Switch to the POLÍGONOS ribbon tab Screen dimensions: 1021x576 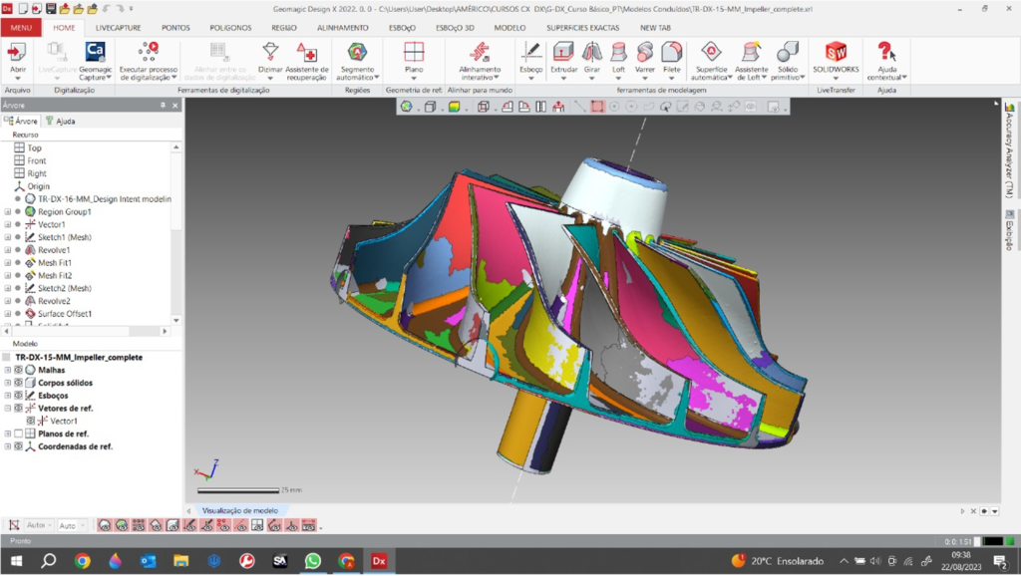[230, 28]
